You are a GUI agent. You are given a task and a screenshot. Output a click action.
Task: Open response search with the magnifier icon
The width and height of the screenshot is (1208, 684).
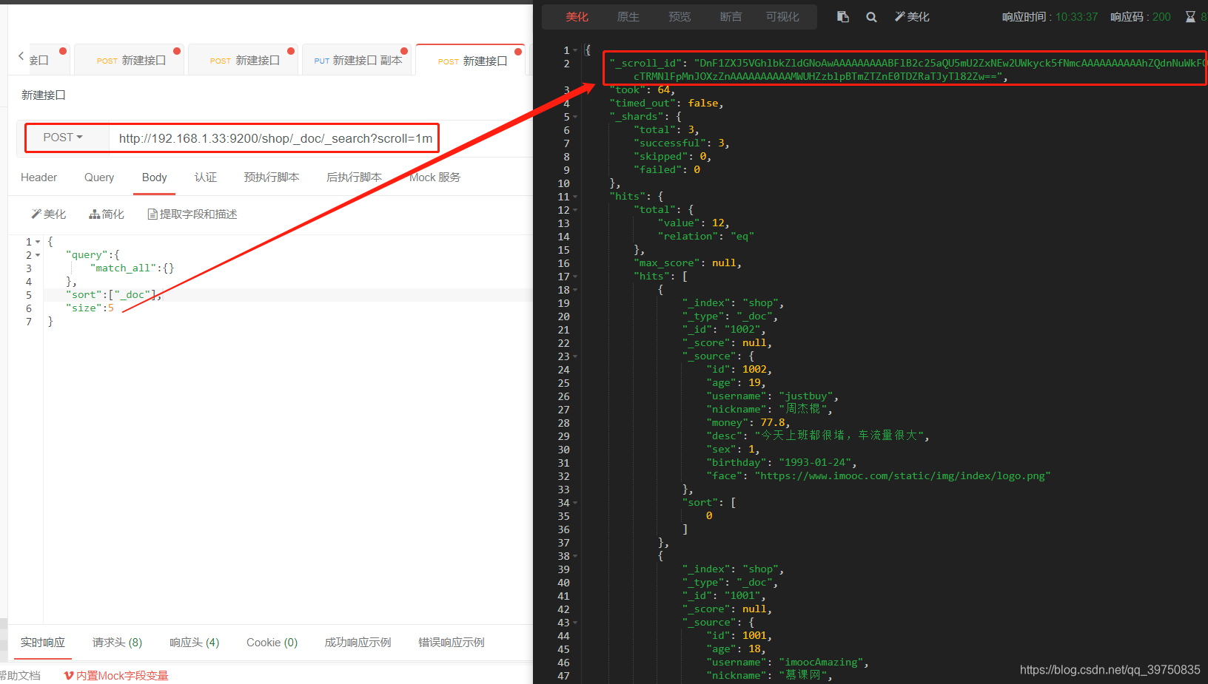click(x=871, y=16)
